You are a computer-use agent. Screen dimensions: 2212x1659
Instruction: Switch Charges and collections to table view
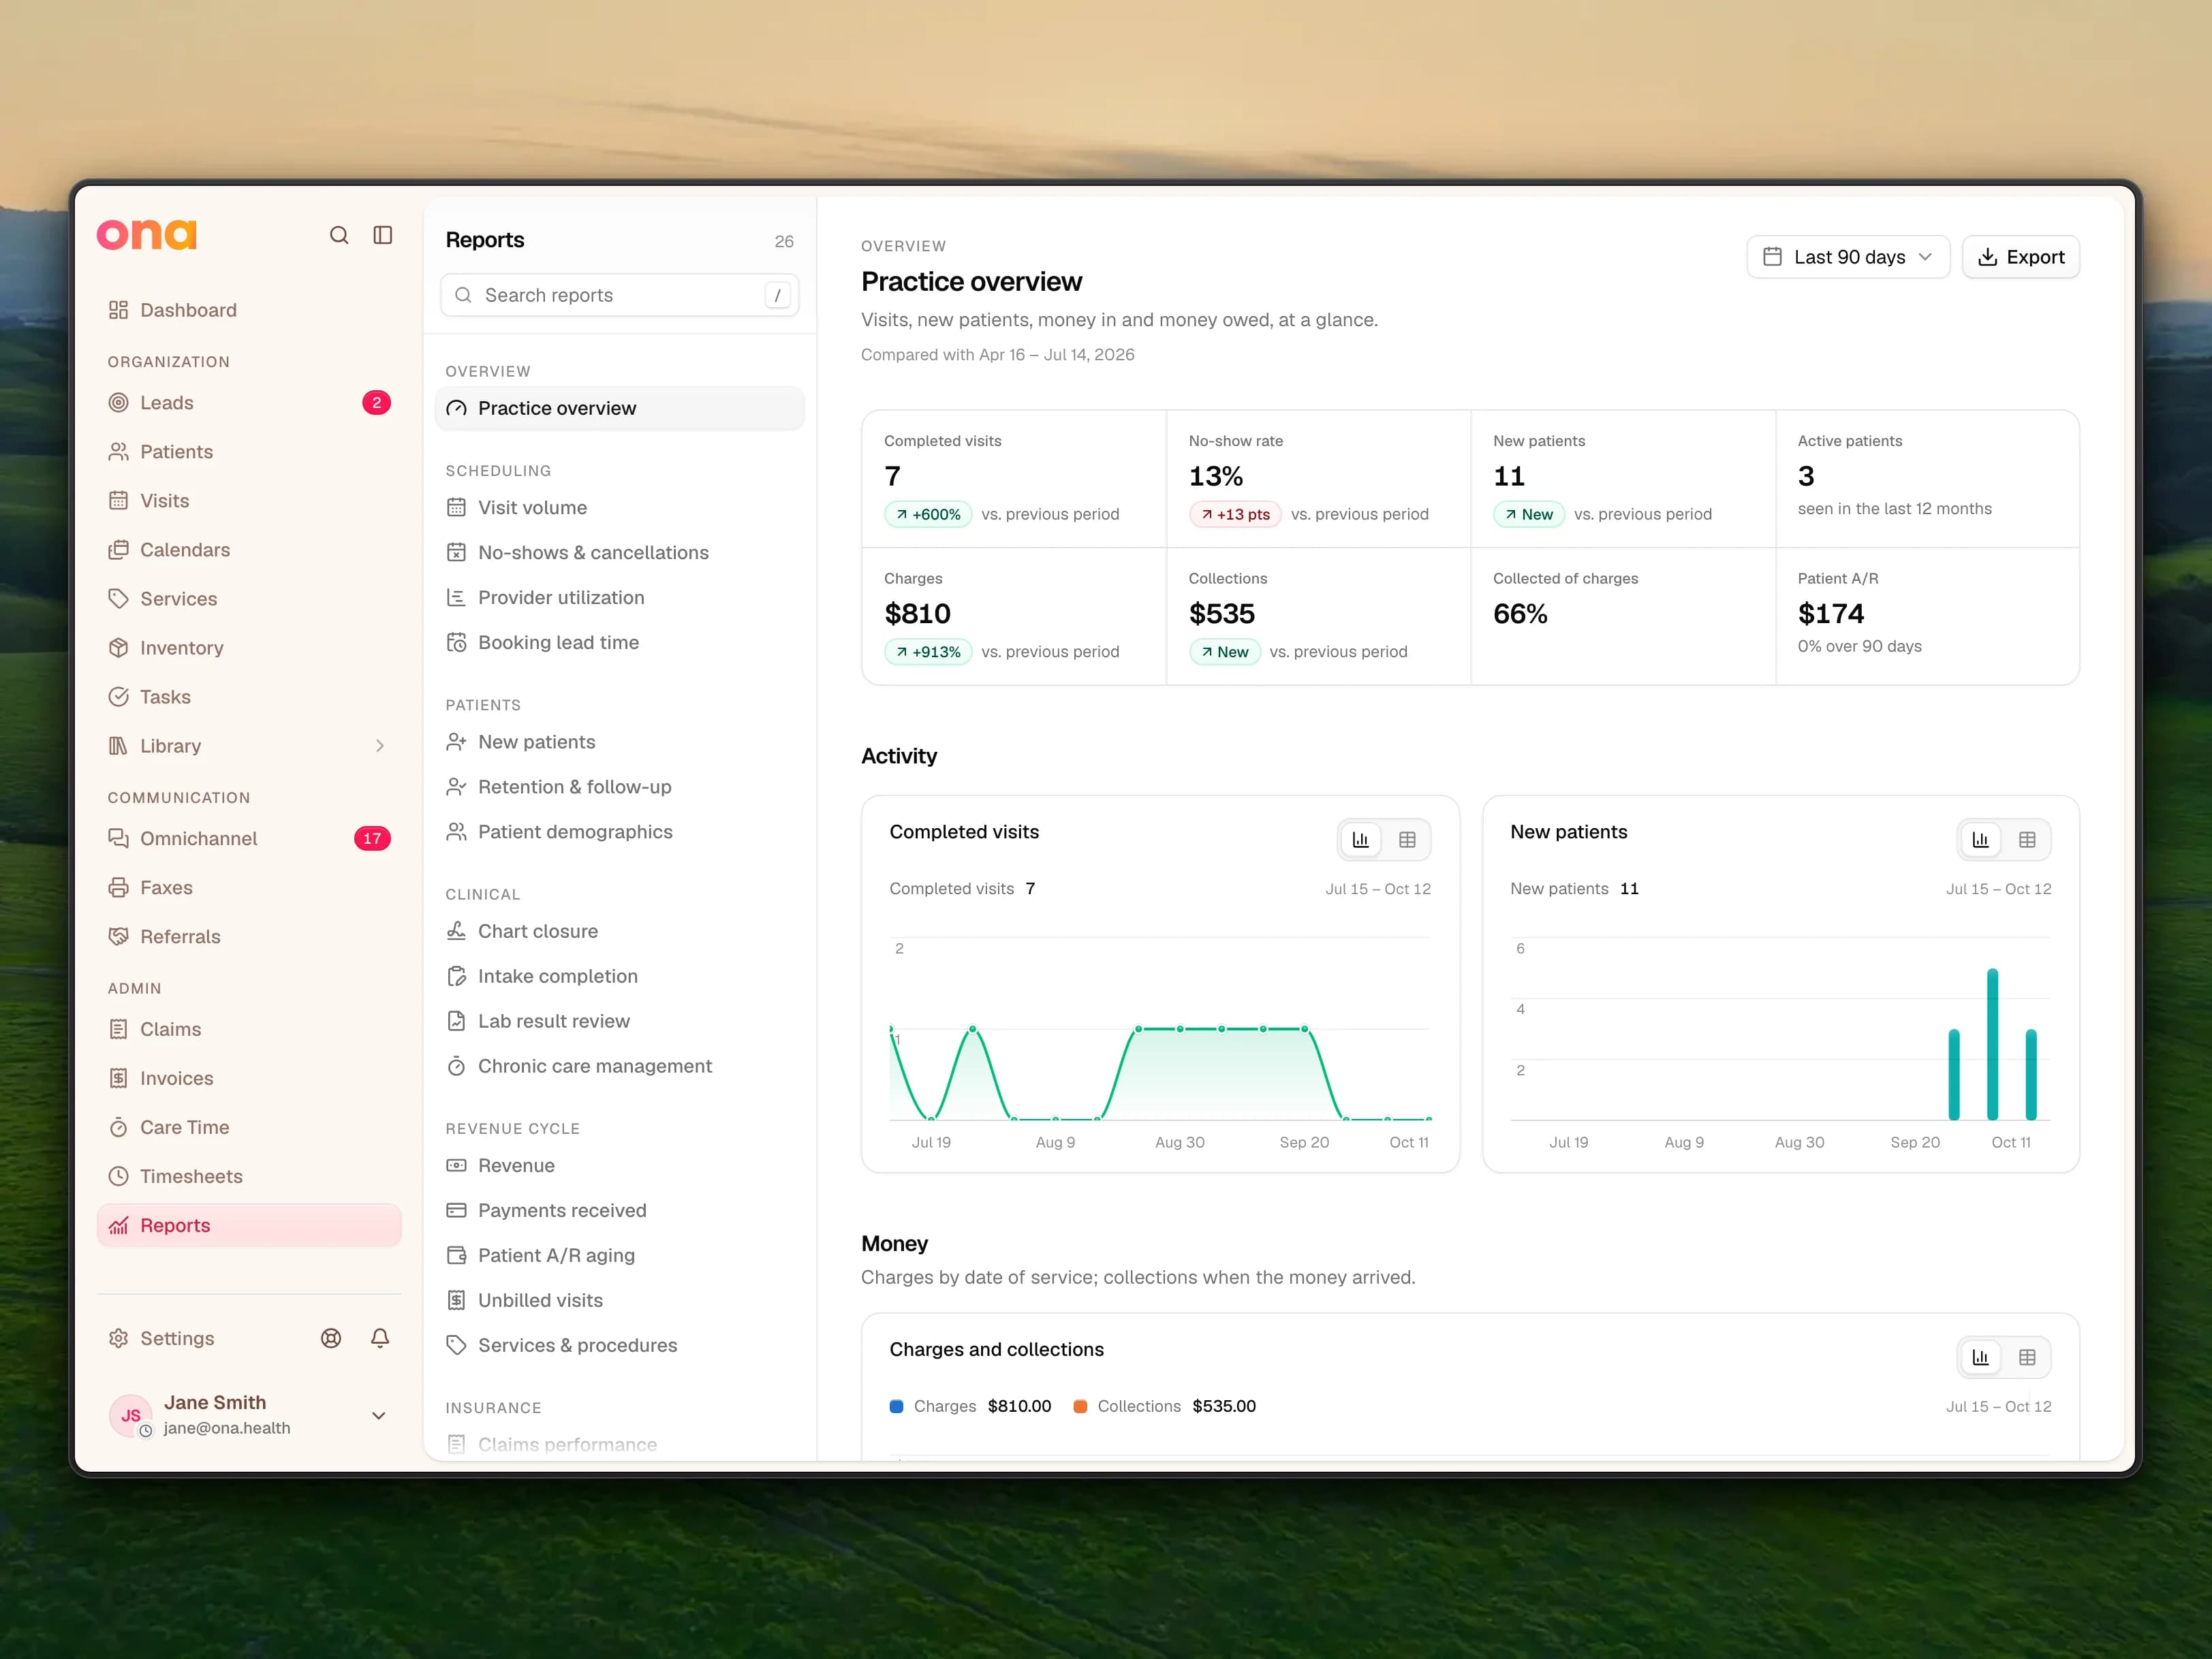coord(2027,1357)
